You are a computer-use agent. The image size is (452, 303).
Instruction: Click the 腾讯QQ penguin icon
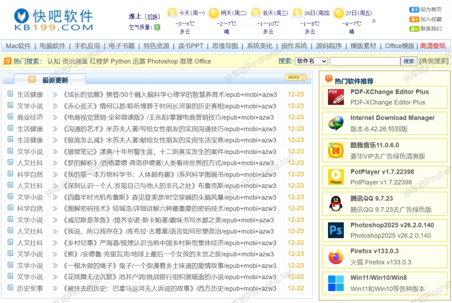point(336,203)
